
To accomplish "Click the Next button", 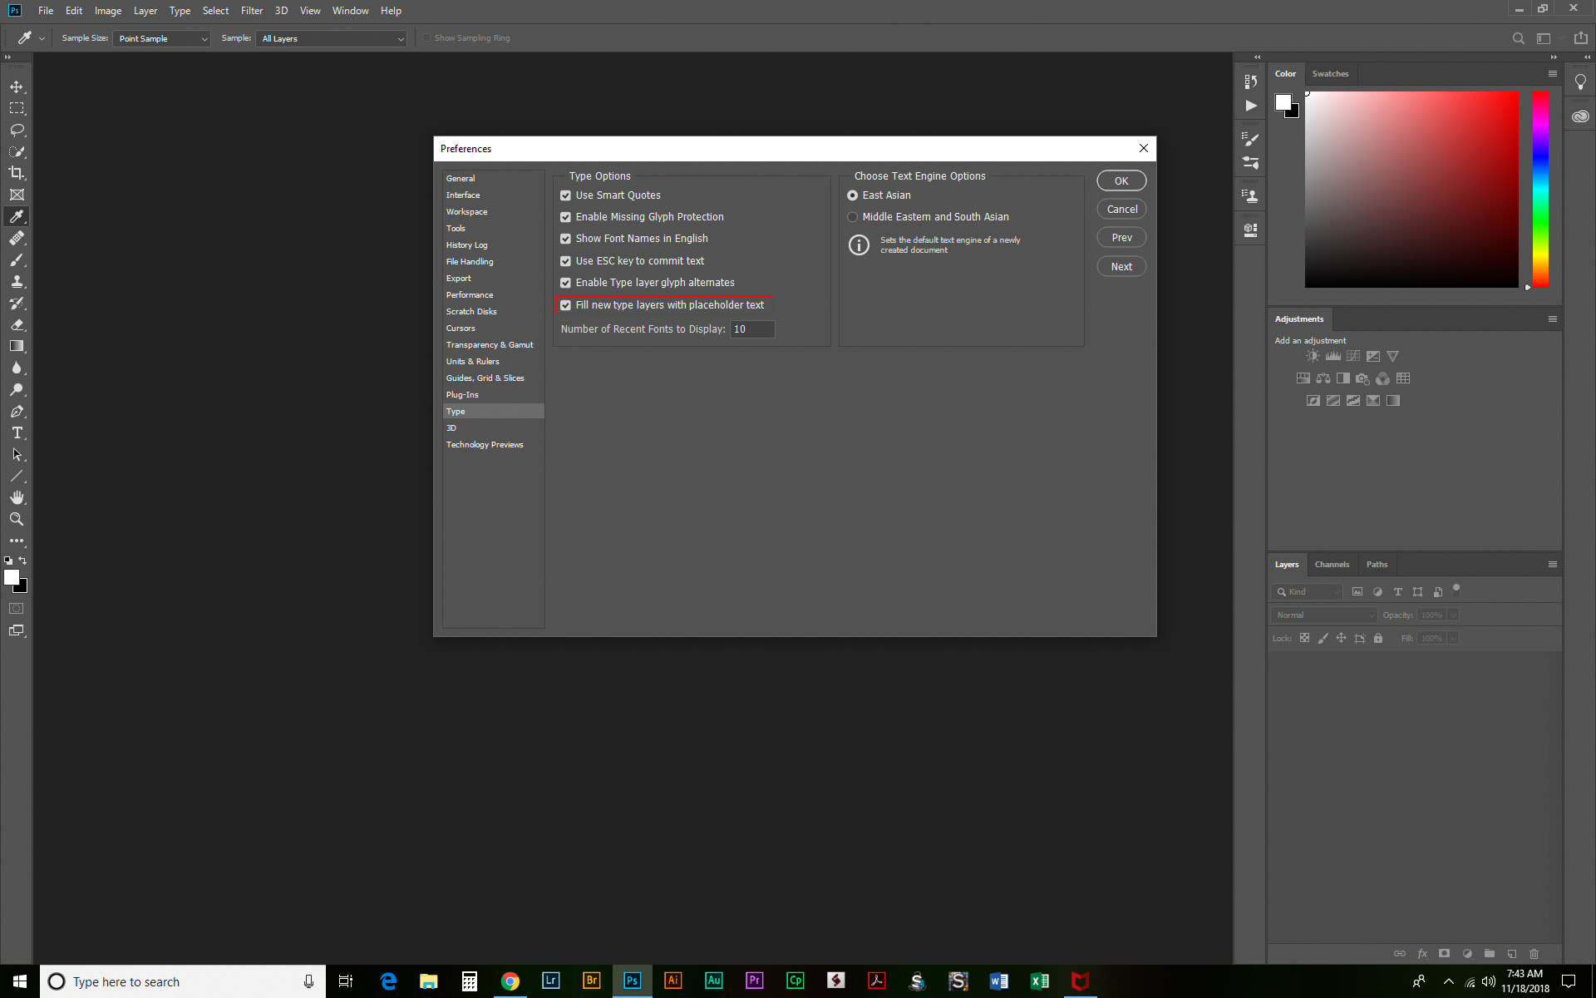I will click(1121, 266).
